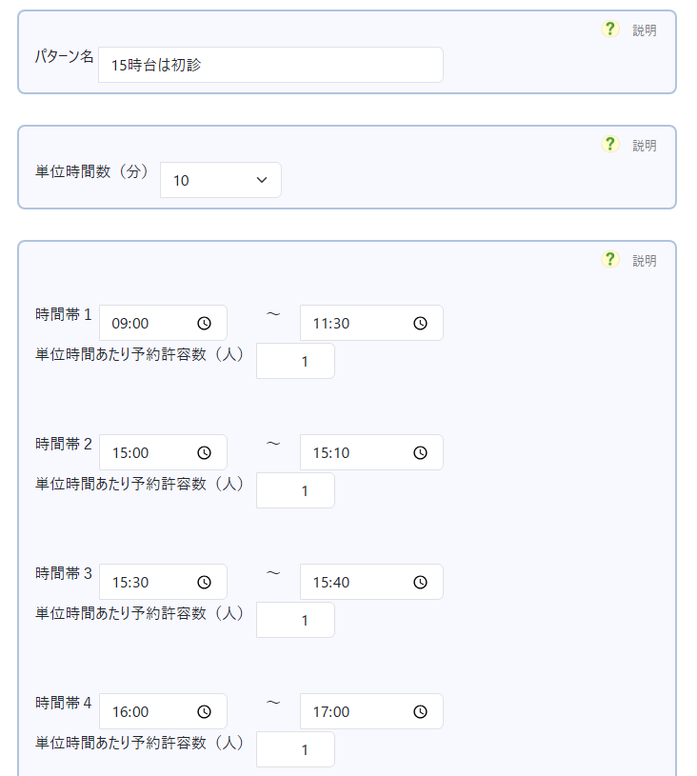Open the clock picker for the 16:00 start time
The image size is (697, 776).
pos(204,711)
